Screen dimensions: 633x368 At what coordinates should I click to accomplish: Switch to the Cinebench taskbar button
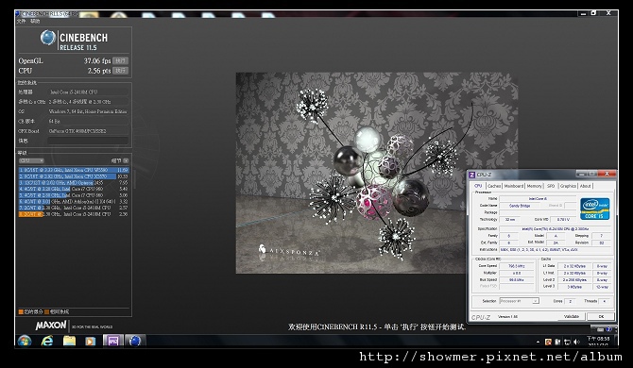135,341
